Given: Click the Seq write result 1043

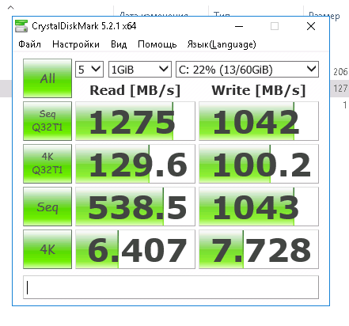Looking at the screenshot, I should (x=259, y=207).
